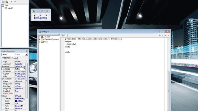Click the Unit1.pas document icon in title bar
198x111 pixels.
[40, 32]
